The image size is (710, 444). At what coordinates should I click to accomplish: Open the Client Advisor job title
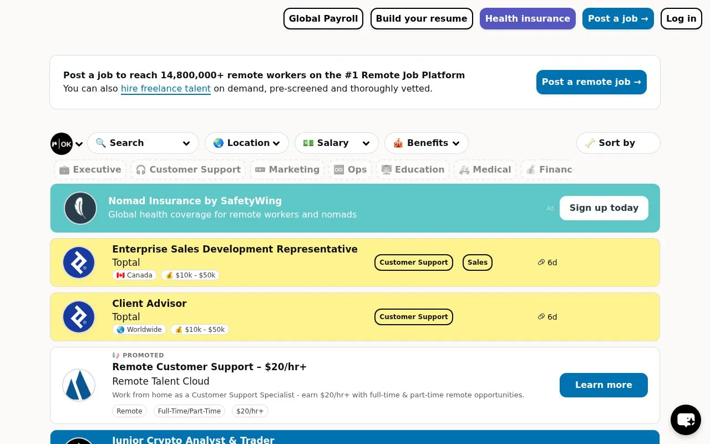click(x=149, y=304)
